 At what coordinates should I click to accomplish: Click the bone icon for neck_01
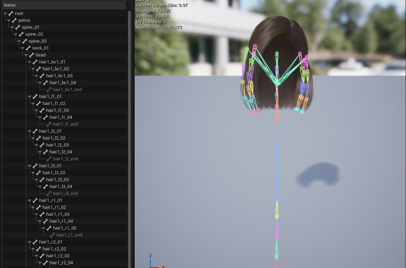[28, 48]
